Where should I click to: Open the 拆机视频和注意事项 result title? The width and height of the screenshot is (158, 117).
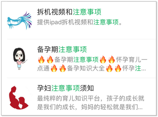point(69,12)
